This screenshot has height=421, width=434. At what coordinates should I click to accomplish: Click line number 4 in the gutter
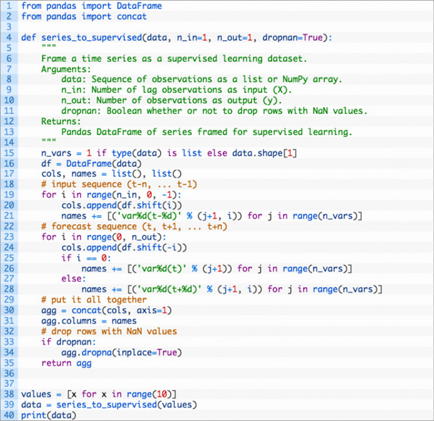(x=9, y=37)
